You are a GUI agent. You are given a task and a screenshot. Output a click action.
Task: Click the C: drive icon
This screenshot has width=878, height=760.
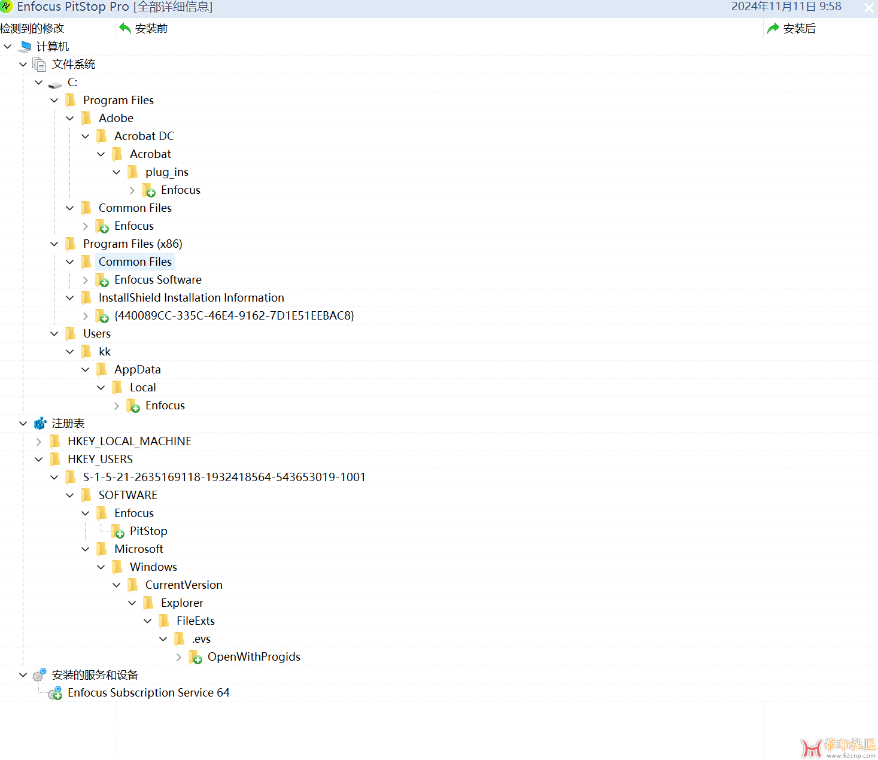pos(55,84)
